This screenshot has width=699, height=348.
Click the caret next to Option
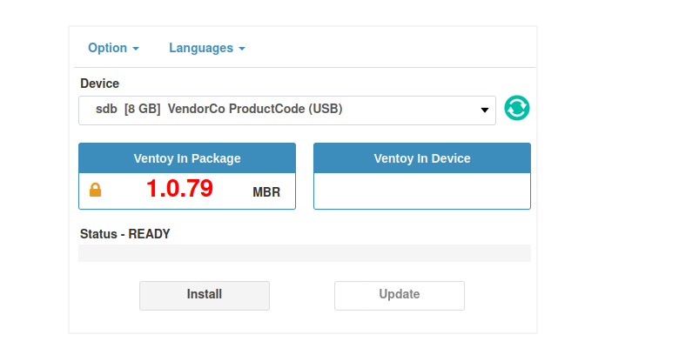tap(136, 49)
